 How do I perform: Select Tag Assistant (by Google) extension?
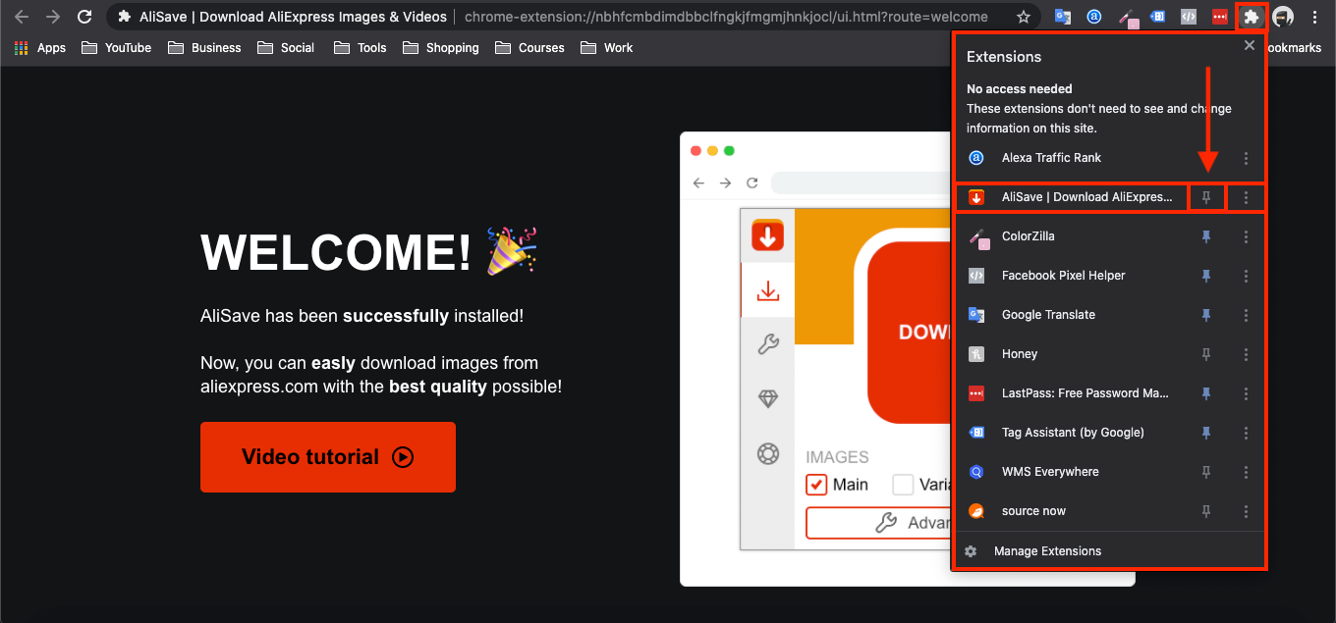coord(1074,433)
